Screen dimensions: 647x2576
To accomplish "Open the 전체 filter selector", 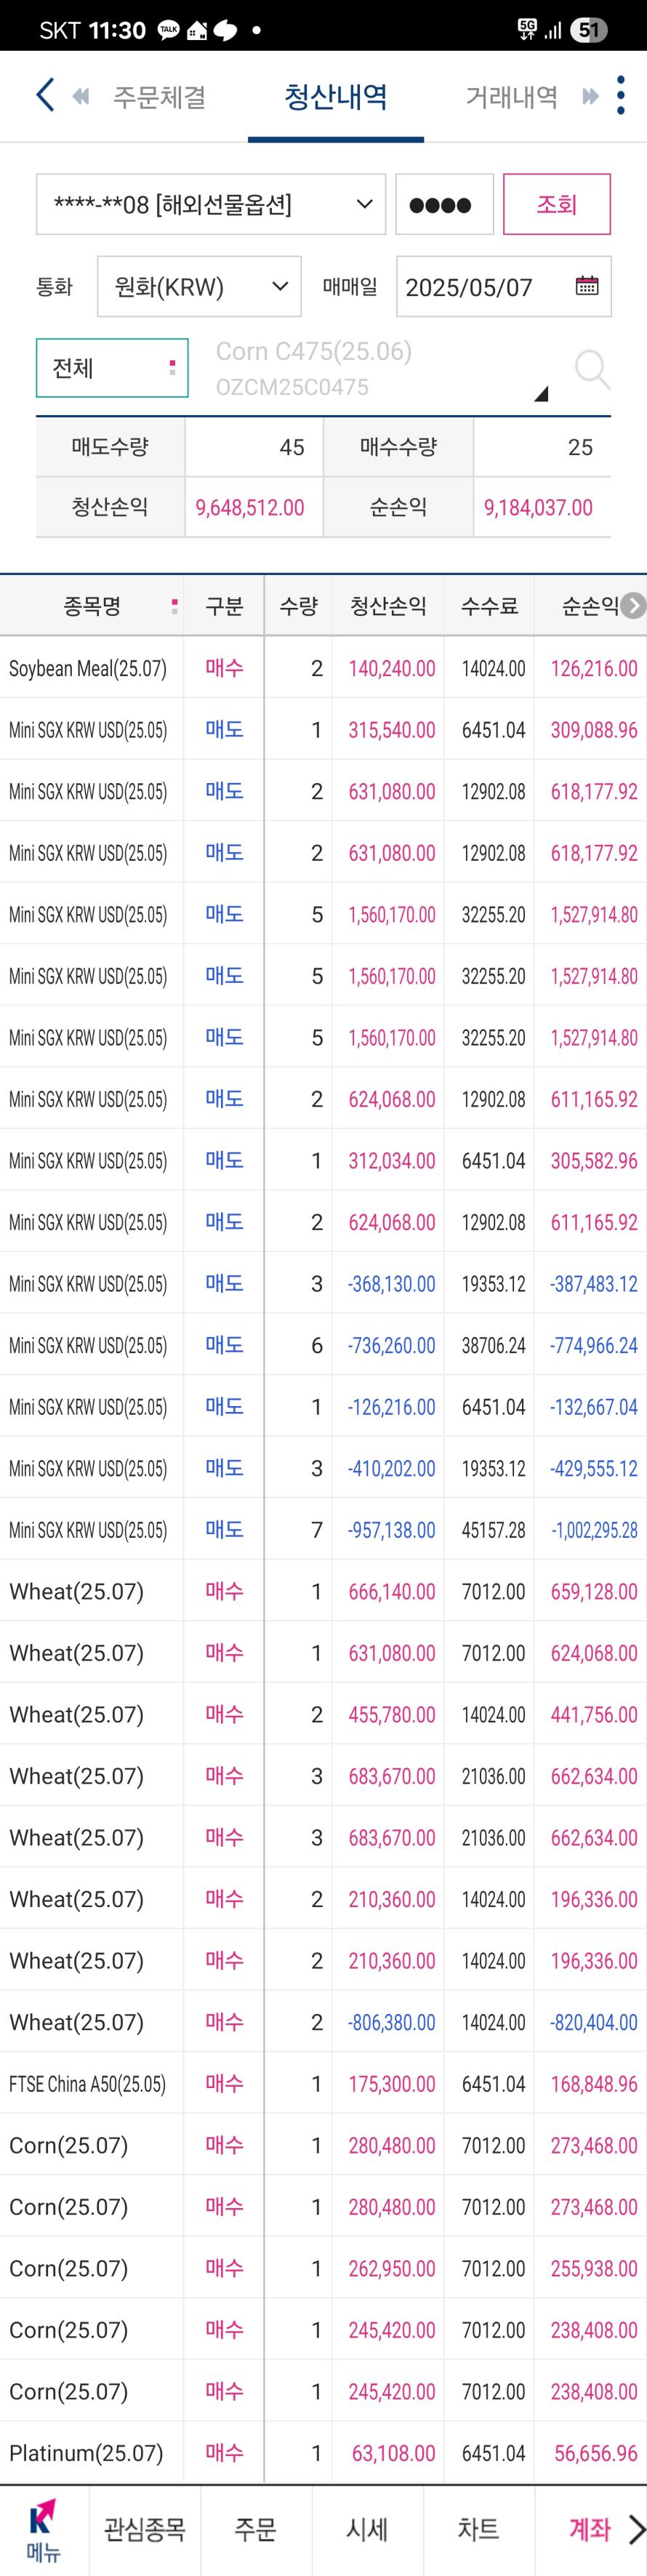I will (x=112, y=368).
